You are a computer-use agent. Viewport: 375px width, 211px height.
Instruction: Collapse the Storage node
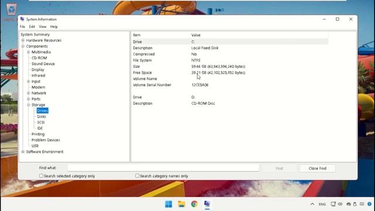pos(29,105)
